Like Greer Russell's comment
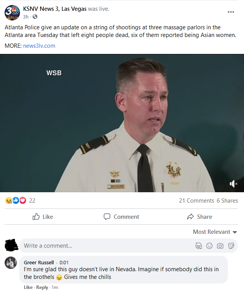244x292 pixels. coord(28,287)
